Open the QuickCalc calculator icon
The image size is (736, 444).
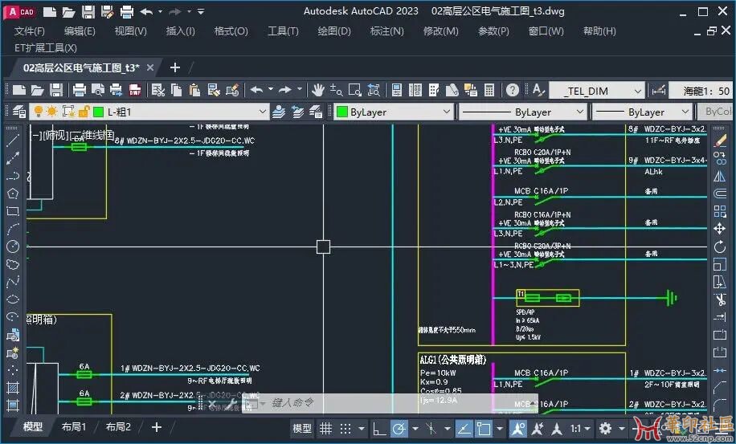coord(489,90)
